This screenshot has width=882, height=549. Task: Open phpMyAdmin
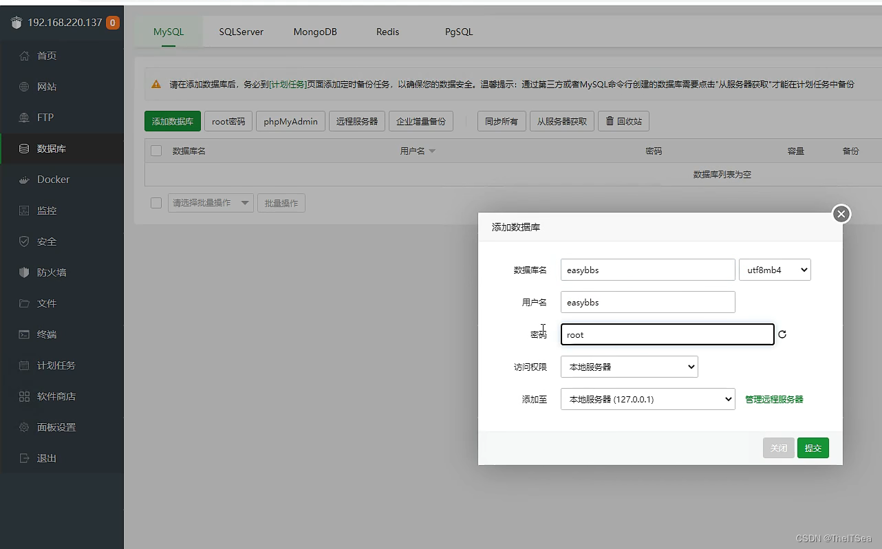click(x=290, y=121)
